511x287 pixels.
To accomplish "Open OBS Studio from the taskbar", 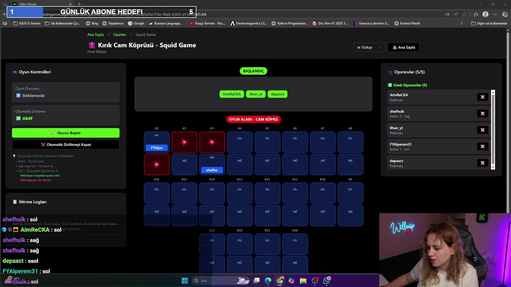I will click(x=315, y=281).
